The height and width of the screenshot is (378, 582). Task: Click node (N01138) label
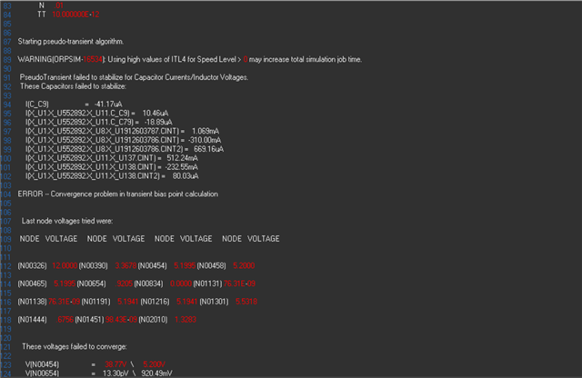pyautogui.click(x=33, y=302)
